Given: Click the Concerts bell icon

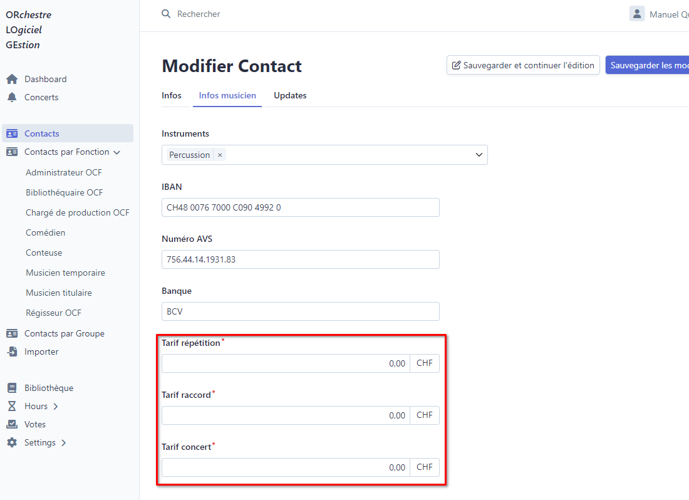Looking at the screenshot, I should coord(12,97).
